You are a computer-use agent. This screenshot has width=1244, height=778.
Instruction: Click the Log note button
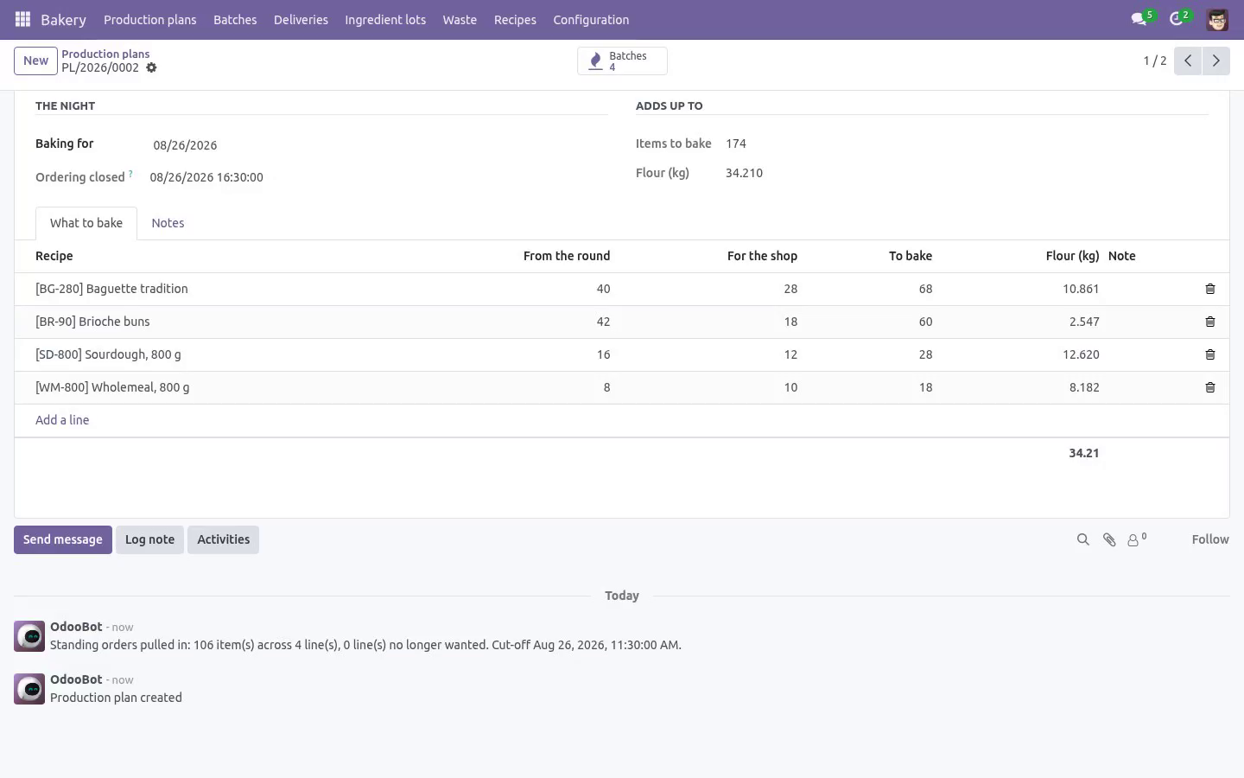(x=149, y=539)
